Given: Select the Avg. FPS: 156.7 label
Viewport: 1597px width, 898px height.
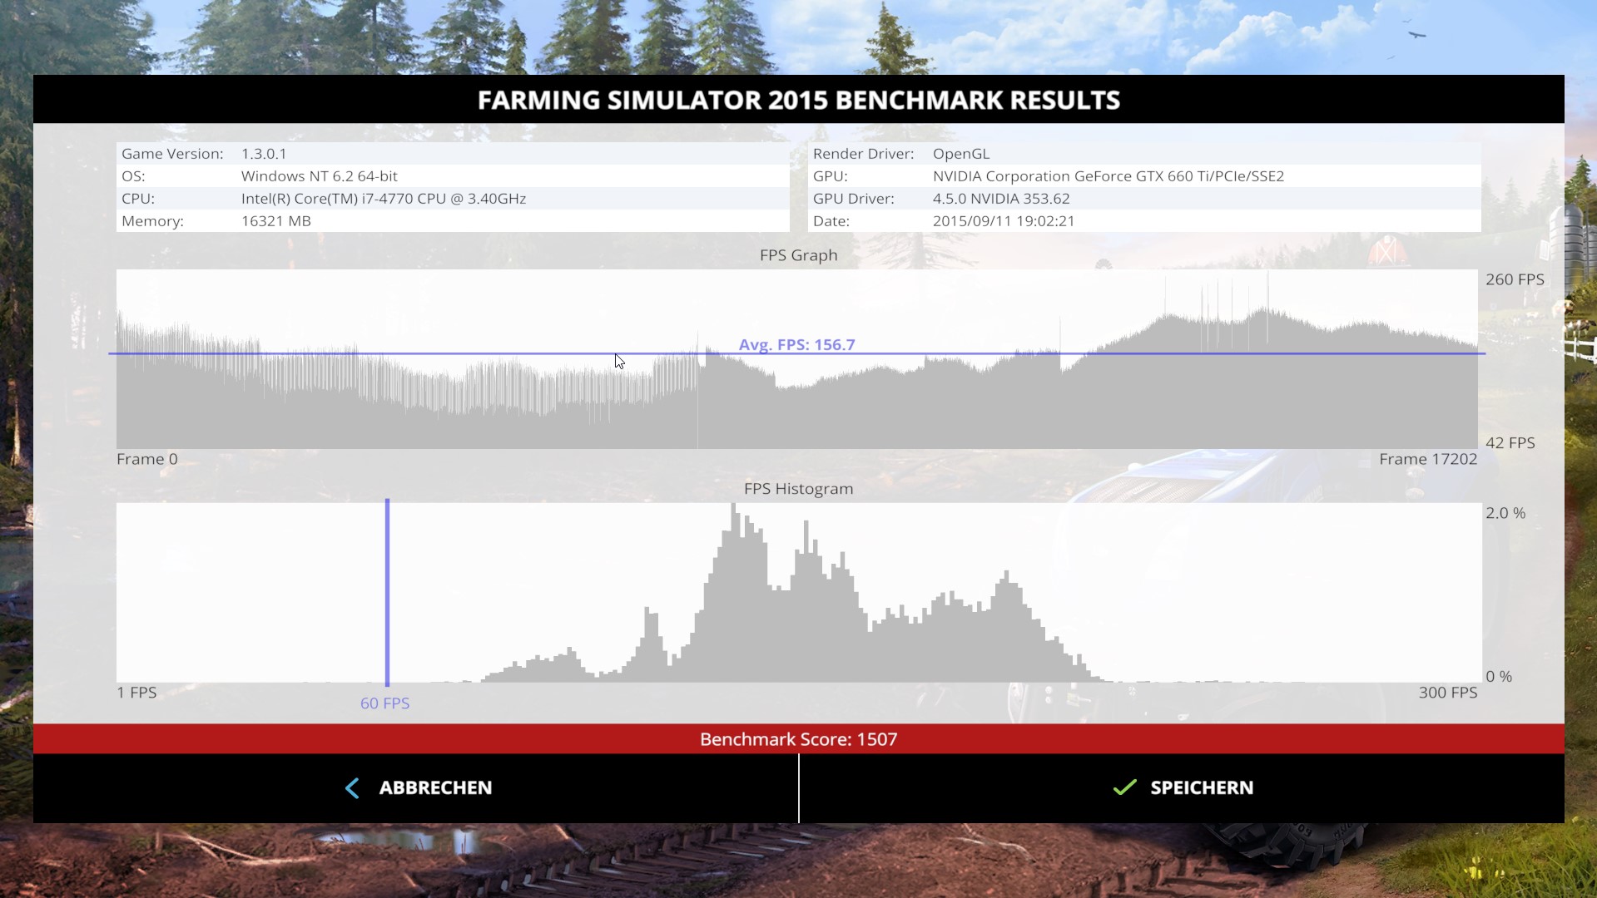Looking at the screenshot, I should tap(796, 344).
